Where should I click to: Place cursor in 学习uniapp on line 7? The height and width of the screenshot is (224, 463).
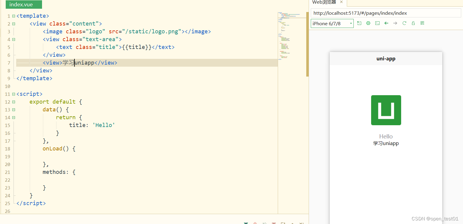pos(78,63)
